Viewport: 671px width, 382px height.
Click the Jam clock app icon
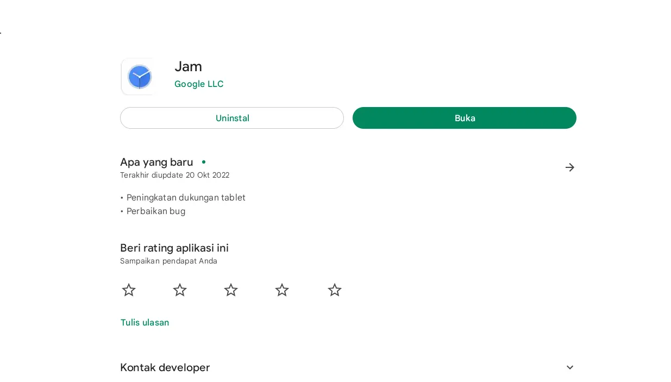[139, 77]
